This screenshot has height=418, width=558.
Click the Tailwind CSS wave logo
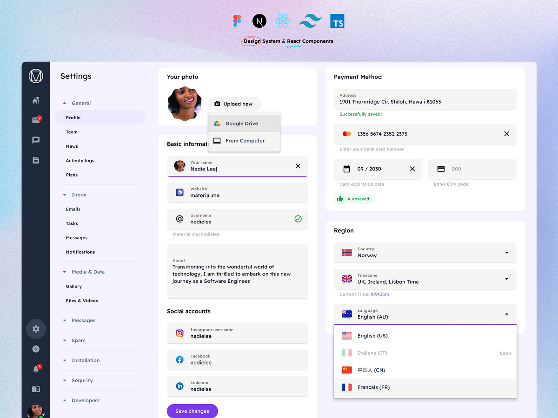[x=310, y=20]
